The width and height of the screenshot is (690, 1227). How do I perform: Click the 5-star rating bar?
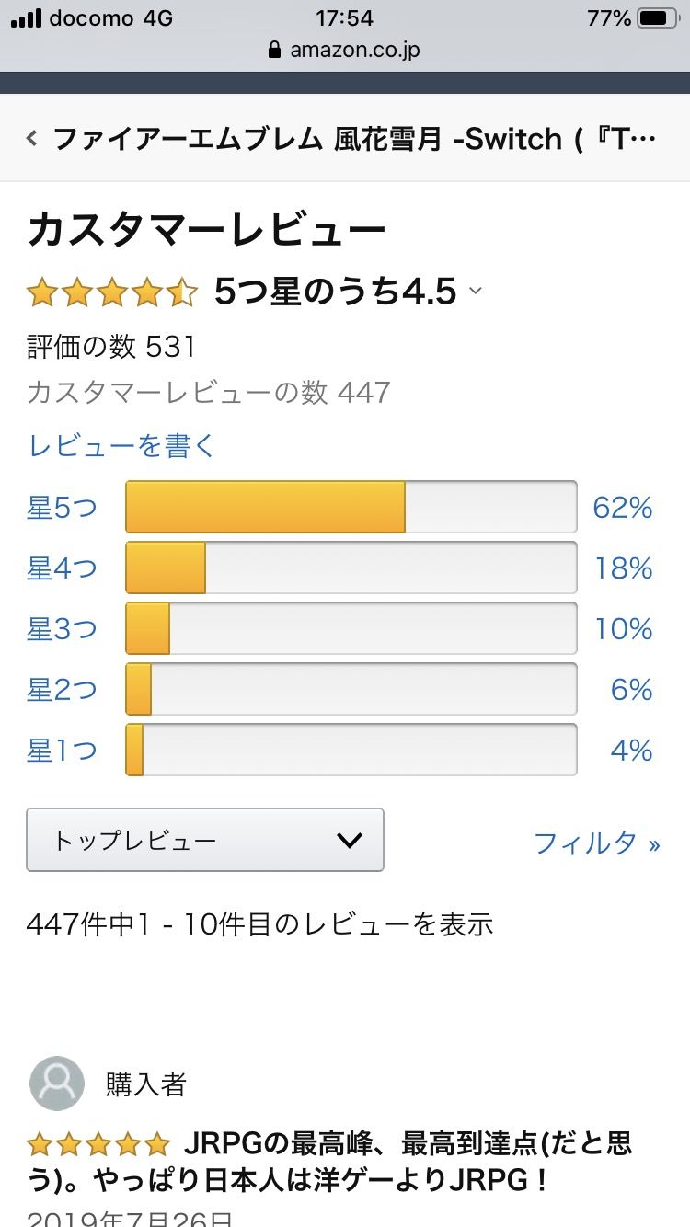point(351,507)
